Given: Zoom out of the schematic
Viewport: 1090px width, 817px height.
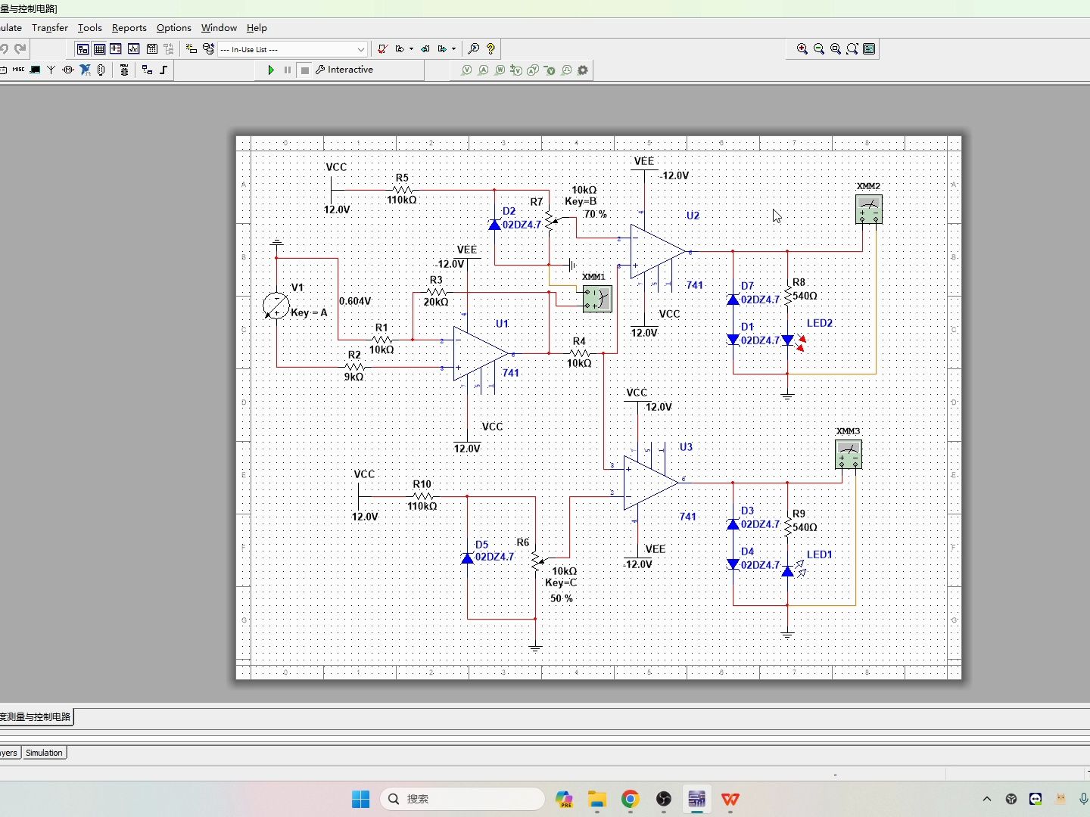Looking at the screenshot, I should (818, 49).
